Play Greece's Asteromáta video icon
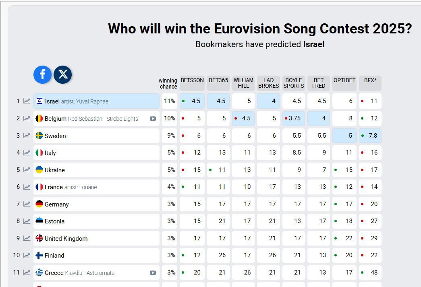The width and height of the screenshot is (421, 287). tap(153, 273)
